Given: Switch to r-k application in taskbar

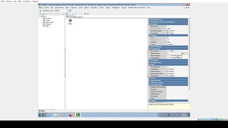Looking at the screenshot, I should (x=78, y=115).
